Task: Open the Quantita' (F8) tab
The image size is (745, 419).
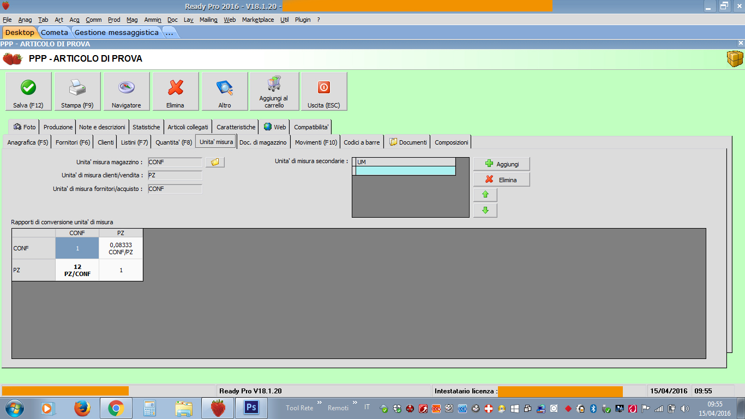Action: [173, 142]
